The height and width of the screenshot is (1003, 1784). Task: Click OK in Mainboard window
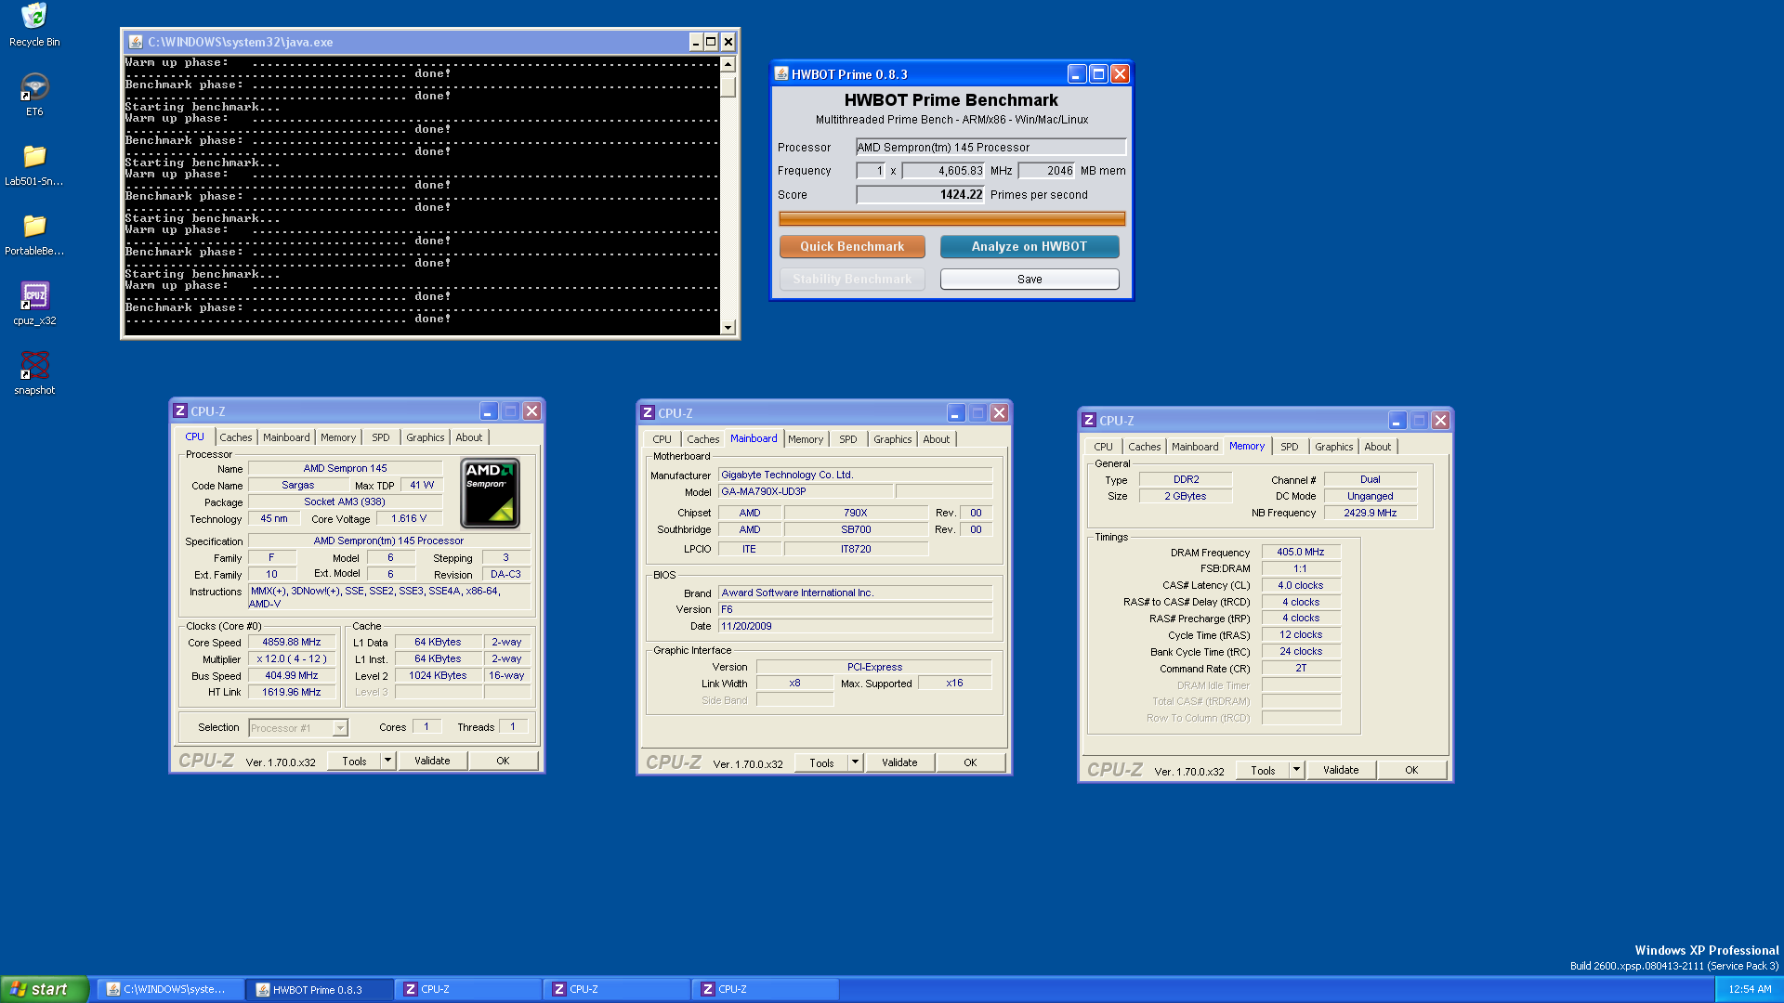tap(970, 762)
